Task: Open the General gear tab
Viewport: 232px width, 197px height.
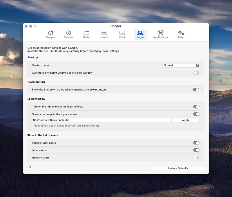Action: pyautogui.click(x=68, y=35)
